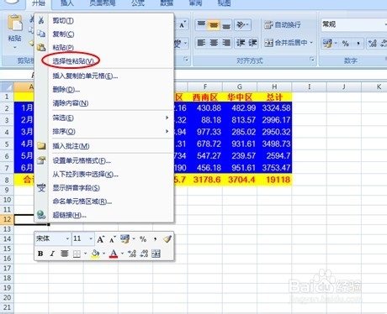Click Increase Indent icon in ribbon

[x=252, y=43]
